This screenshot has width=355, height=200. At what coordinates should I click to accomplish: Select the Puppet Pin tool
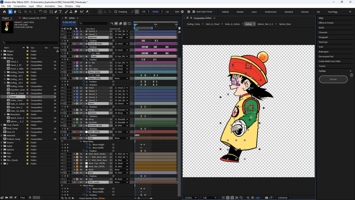tap(87, 12)
